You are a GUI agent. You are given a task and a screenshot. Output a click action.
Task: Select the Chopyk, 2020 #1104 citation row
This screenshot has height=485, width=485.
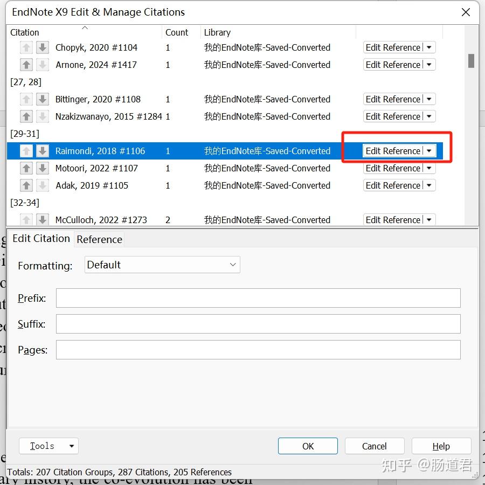(225, 47)
